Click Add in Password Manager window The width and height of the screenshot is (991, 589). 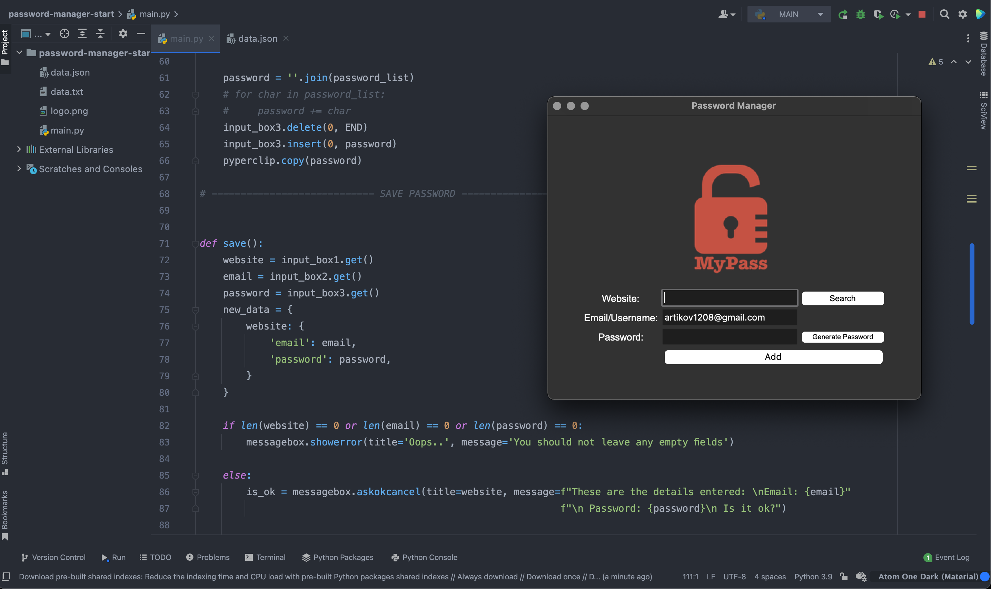click(x=773, y=357)
